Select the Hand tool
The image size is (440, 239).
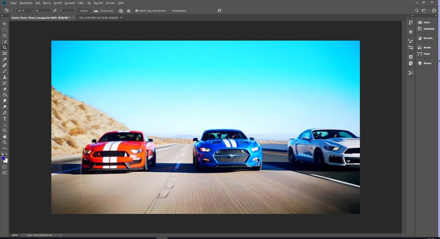coord(4,137)
